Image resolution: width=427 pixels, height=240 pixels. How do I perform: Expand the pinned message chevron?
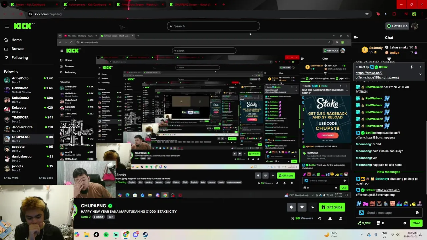420,74
